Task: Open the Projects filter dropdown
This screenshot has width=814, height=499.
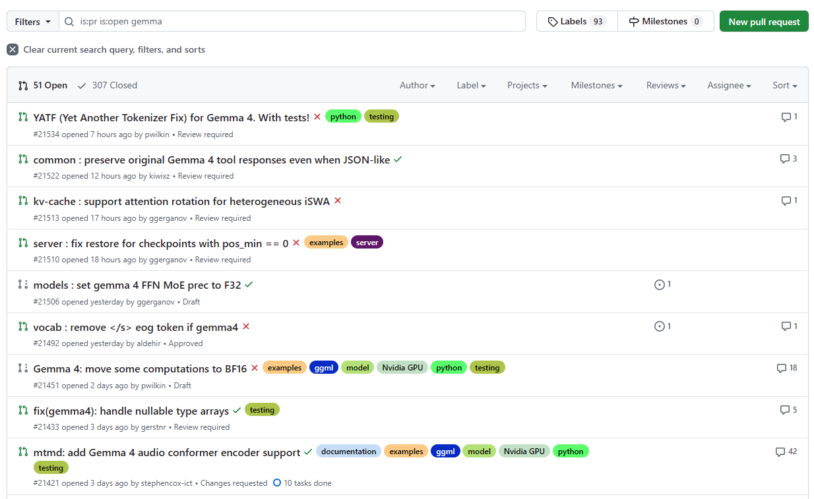Action: [x=527, y=85]
